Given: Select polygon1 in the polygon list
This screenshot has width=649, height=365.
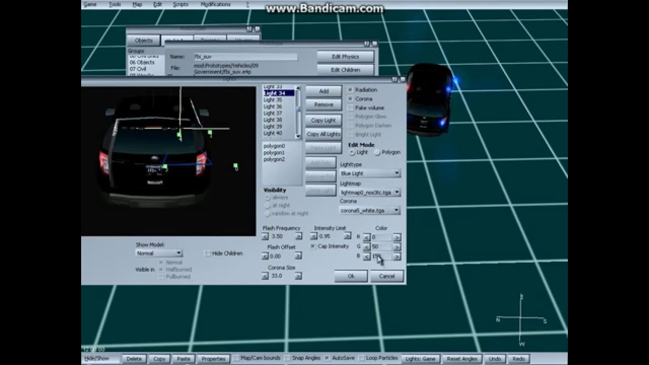Looking at the screenshot, I should (x=274, y=153).
